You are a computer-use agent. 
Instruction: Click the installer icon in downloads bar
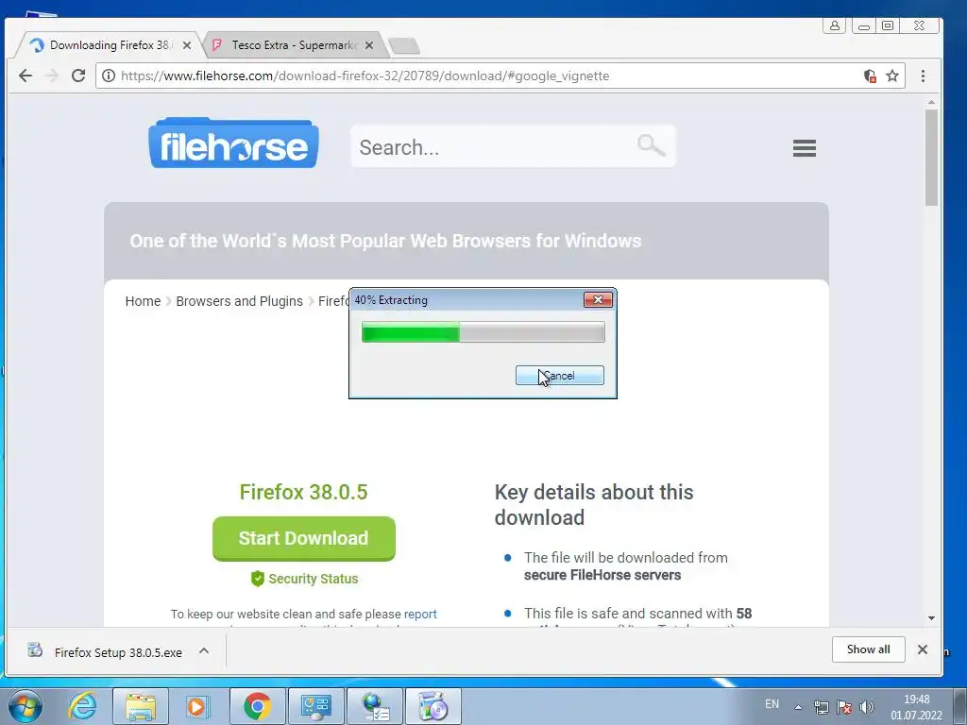(x=35, y=649)
